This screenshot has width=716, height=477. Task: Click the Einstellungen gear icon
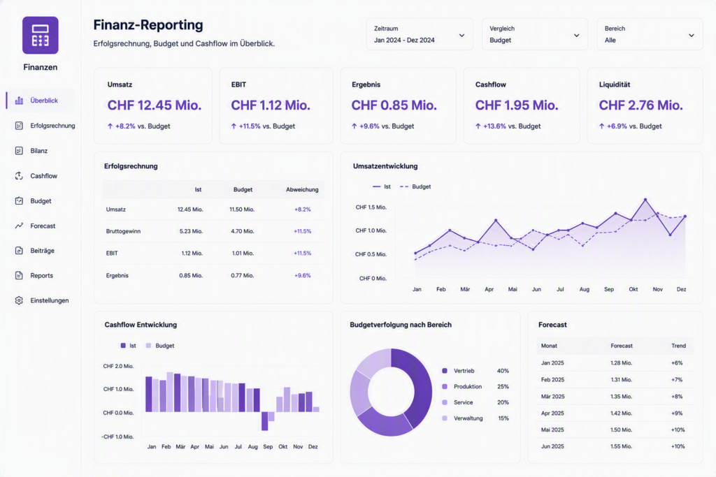19,300
